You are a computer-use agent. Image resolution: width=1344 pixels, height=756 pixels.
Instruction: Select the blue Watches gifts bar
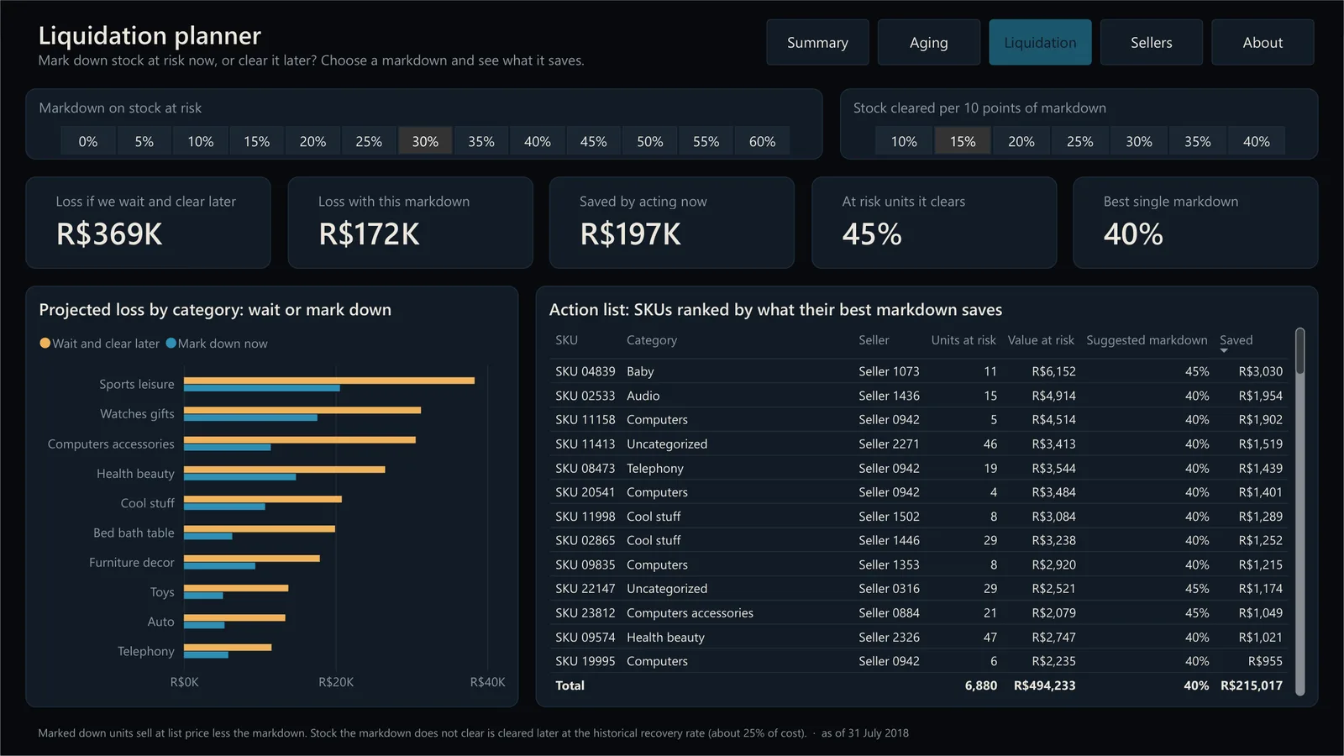[250, 417]
